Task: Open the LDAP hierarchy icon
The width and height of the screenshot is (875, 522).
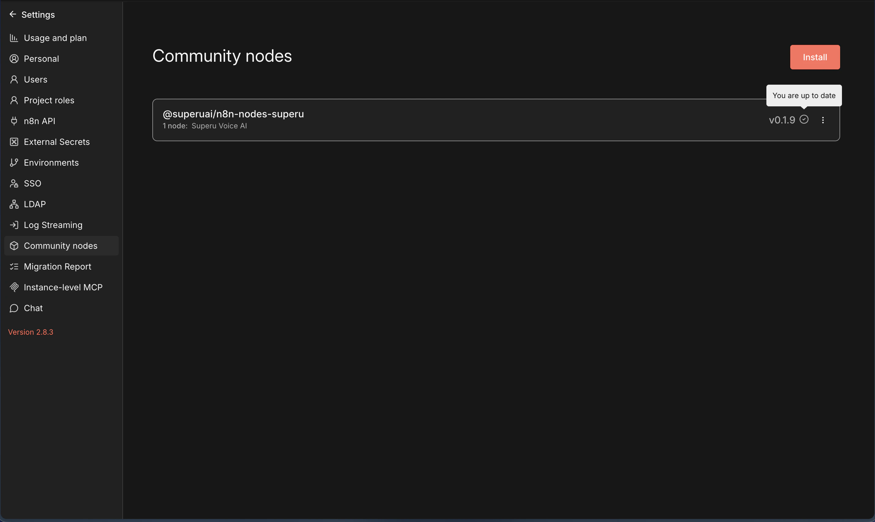Action: pos(14,204)
